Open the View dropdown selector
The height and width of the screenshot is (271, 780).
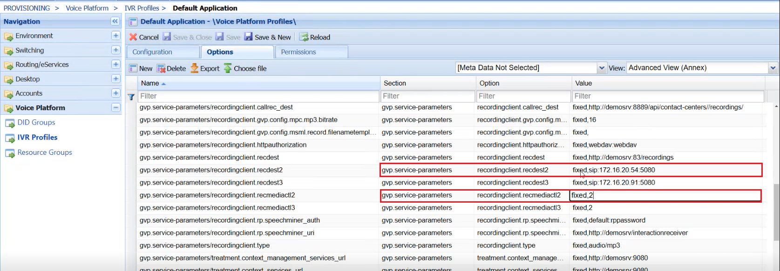click(x=773, y=68)
